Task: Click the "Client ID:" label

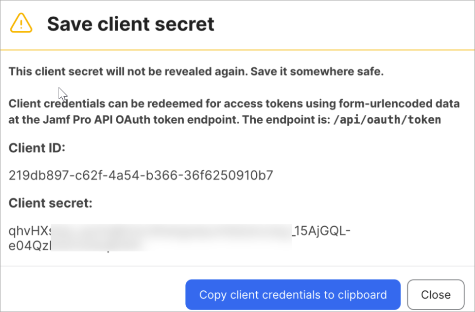Action: click(36, 148)
